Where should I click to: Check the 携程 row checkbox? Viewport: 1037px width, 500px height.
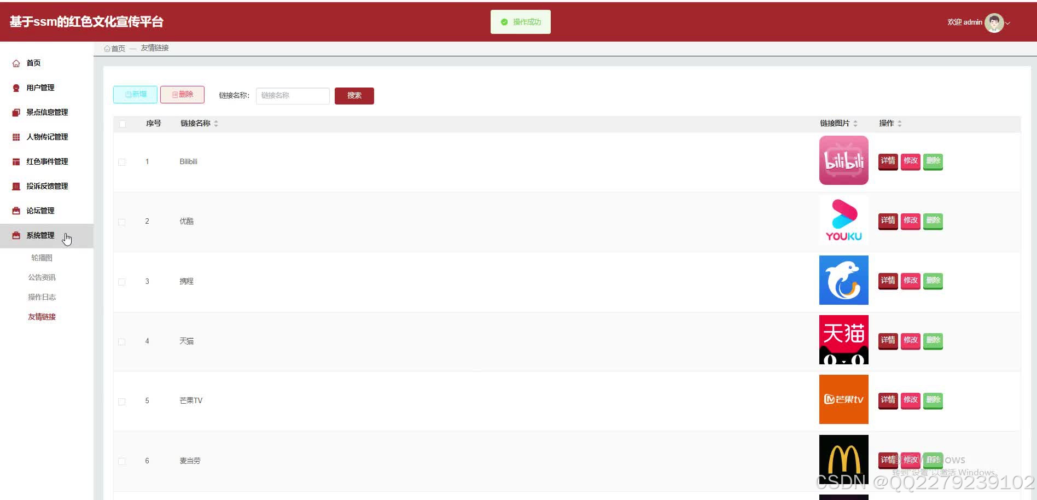122,282
